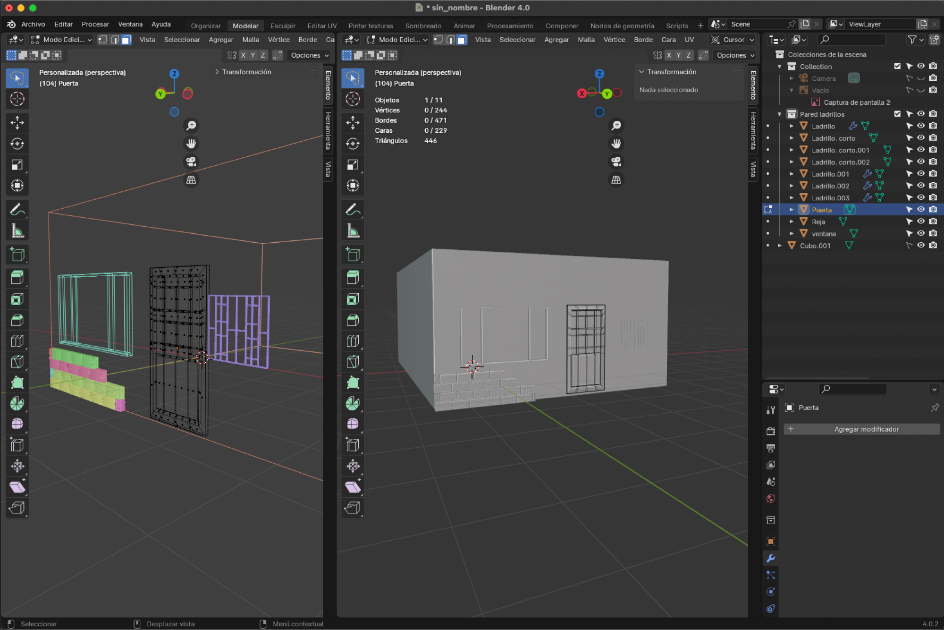
Task: Activate the Measure tool in right viewport
Action: click(353, 231)
